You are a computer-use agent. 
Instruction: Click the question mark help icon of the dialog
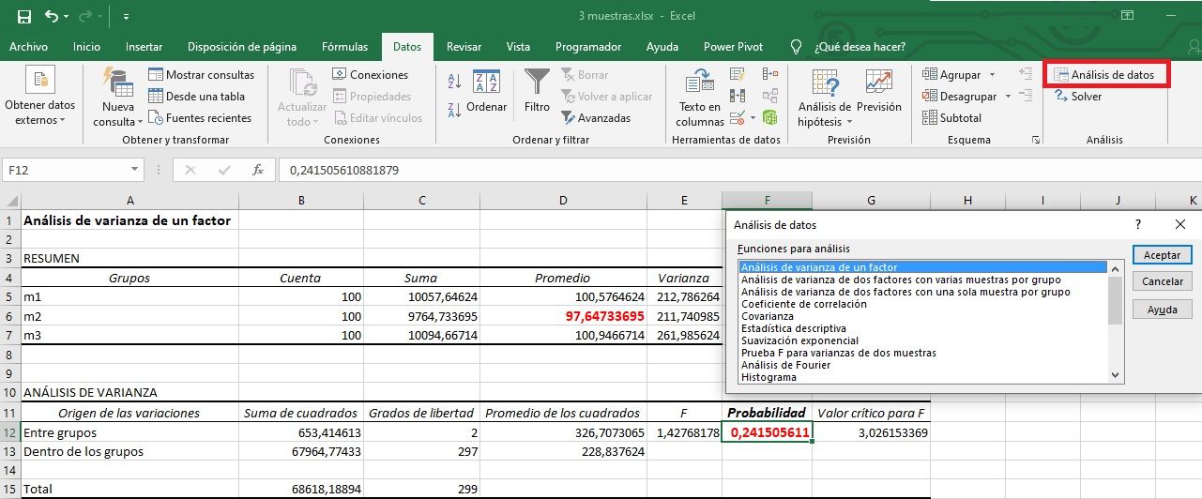pyautogui.click(x=1138, y=224)
